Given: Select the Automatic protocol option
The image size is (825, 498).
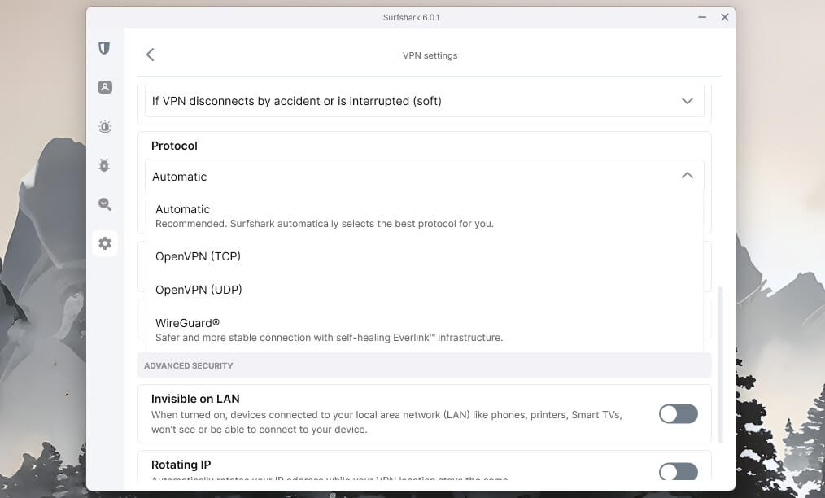Looking at the screenshot, I should pos(424,216).
